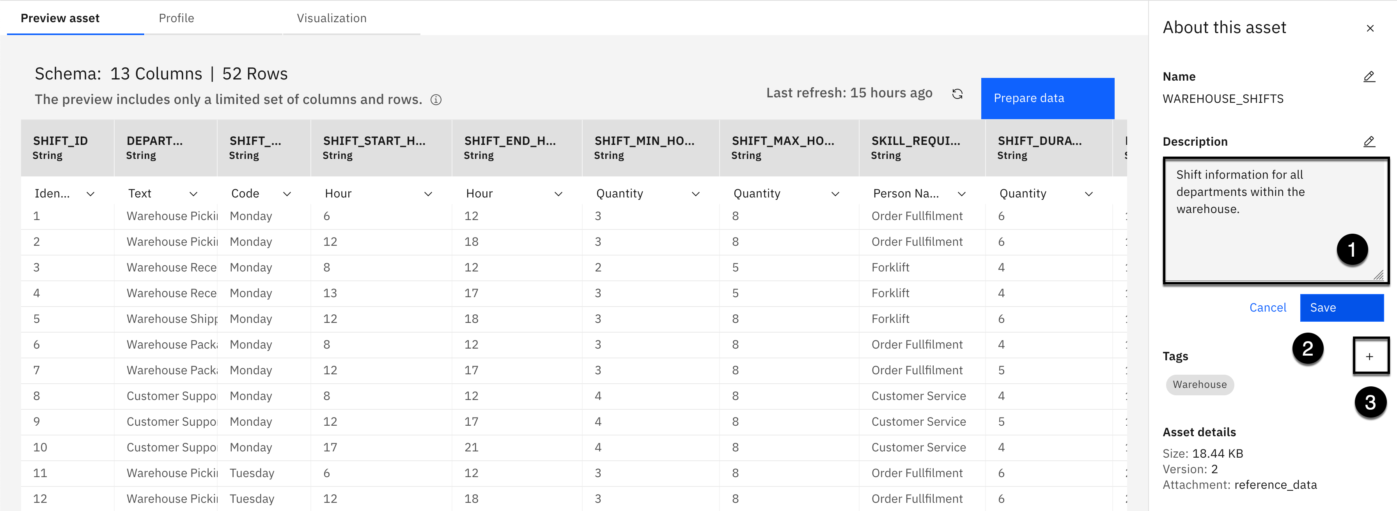Expand SHIFT_START Hour class dropdown
Viewport: 1397px width, 511px height.
(428, 194)
